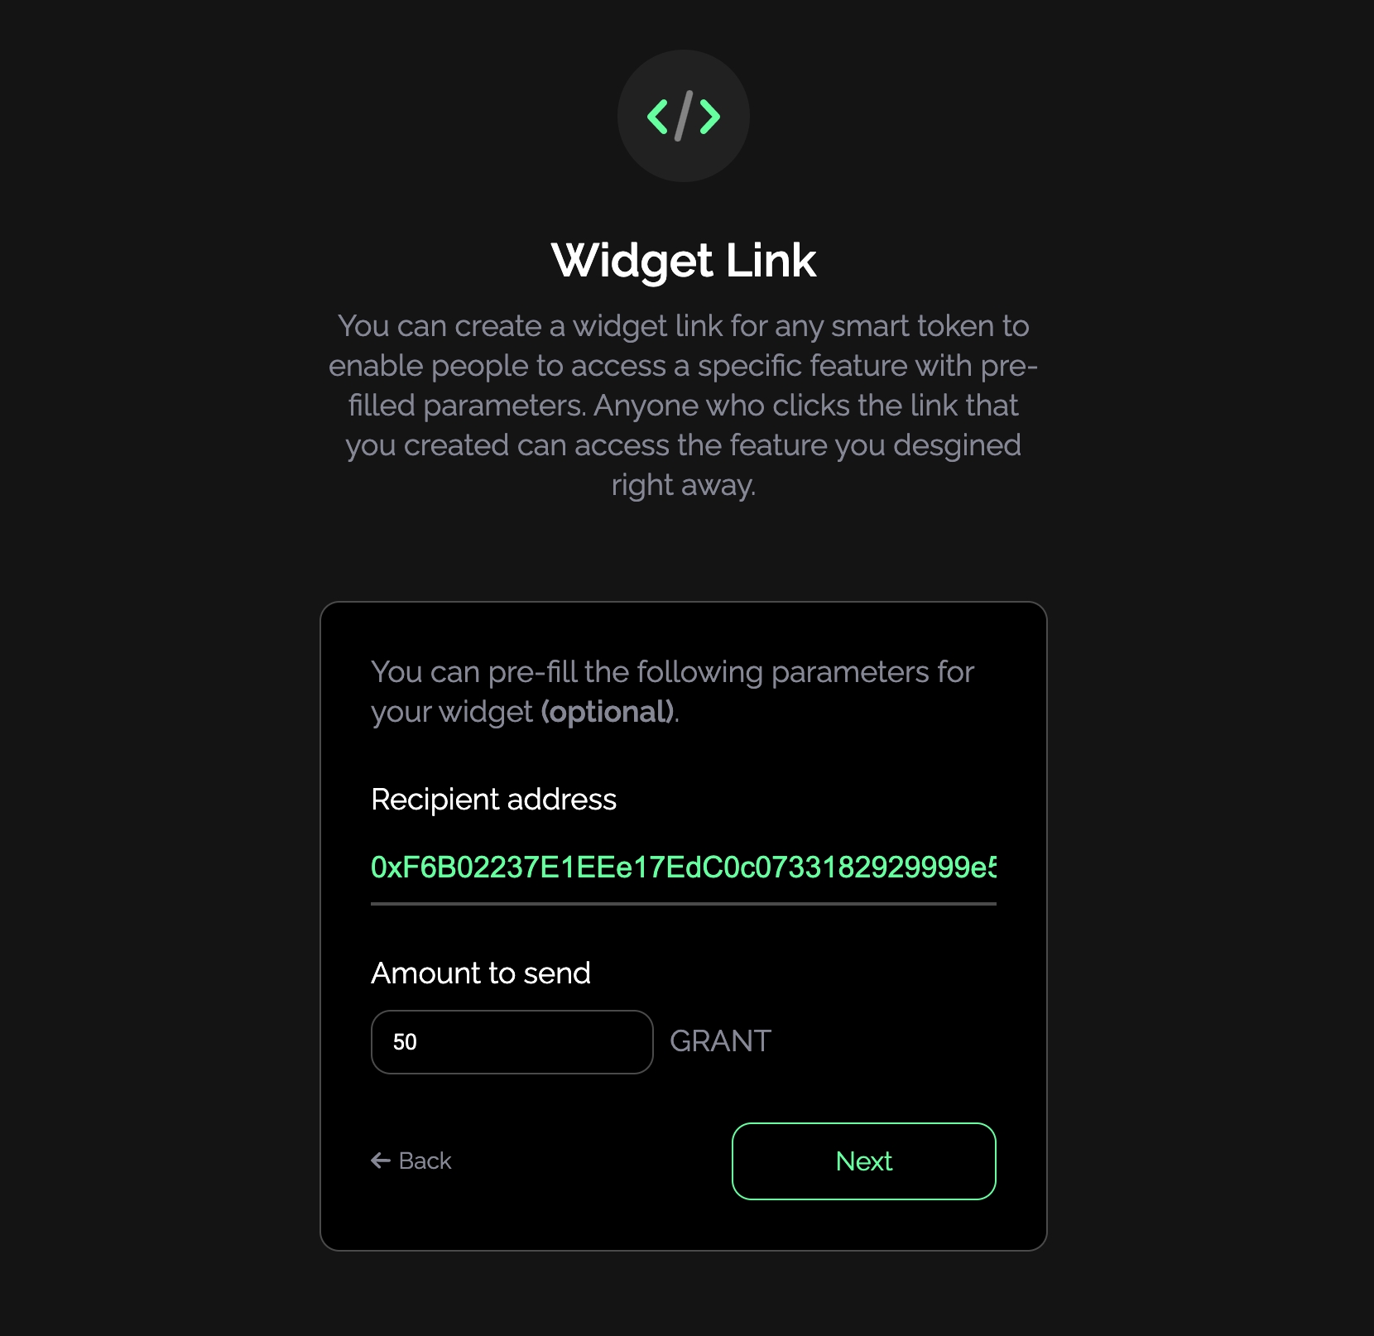The width and height of the screenshot is (1374, 1336).
Task: Click the bold (optional) text
Action: (608, 712)
